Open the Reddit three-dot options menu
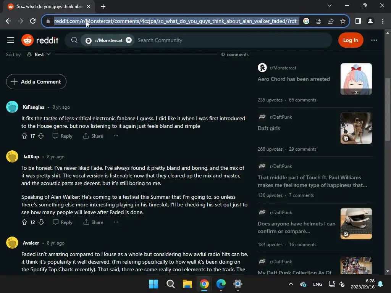The image size is (391, 293). [x=374, y=40]
